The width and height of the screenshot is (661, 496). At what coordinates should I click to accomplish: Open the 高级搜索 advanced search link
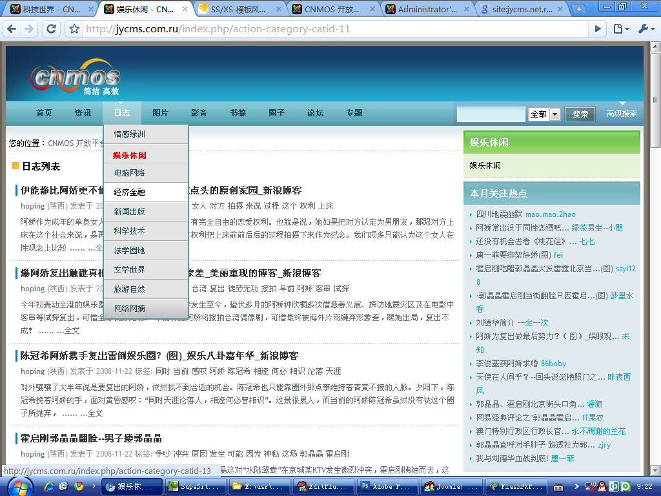[622, 114]
